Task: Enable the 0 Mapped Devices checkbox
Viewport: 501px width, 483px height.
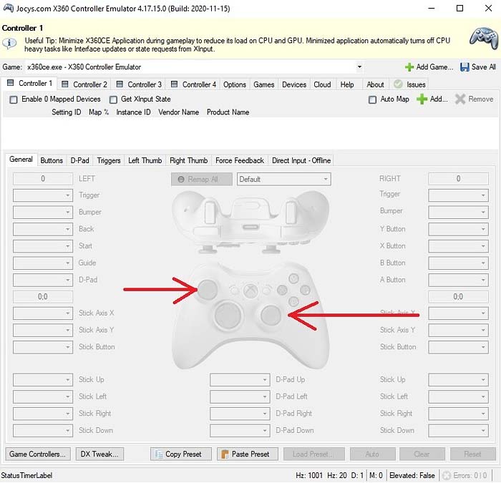Action: coord(14,99)
